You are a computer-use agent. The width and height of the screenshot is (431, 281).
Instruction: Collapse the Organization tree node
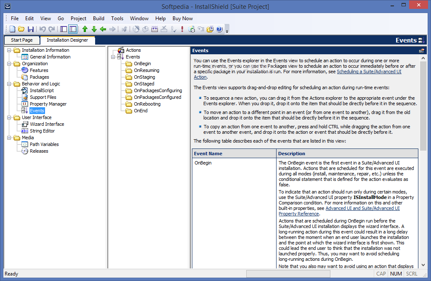tap(9, 64)
